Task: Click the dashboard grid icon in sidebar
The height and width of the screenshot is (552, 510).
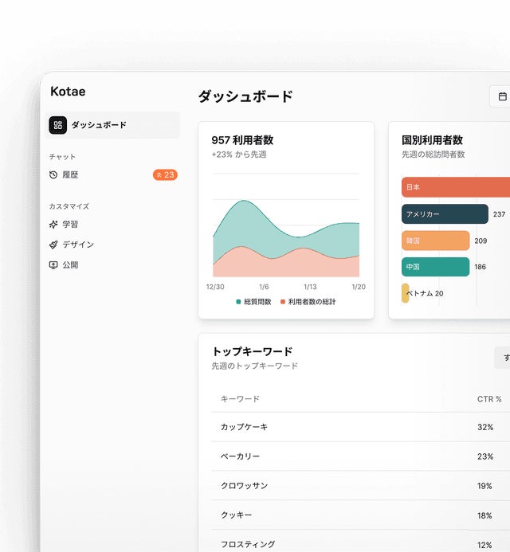Action: [57, 125]
